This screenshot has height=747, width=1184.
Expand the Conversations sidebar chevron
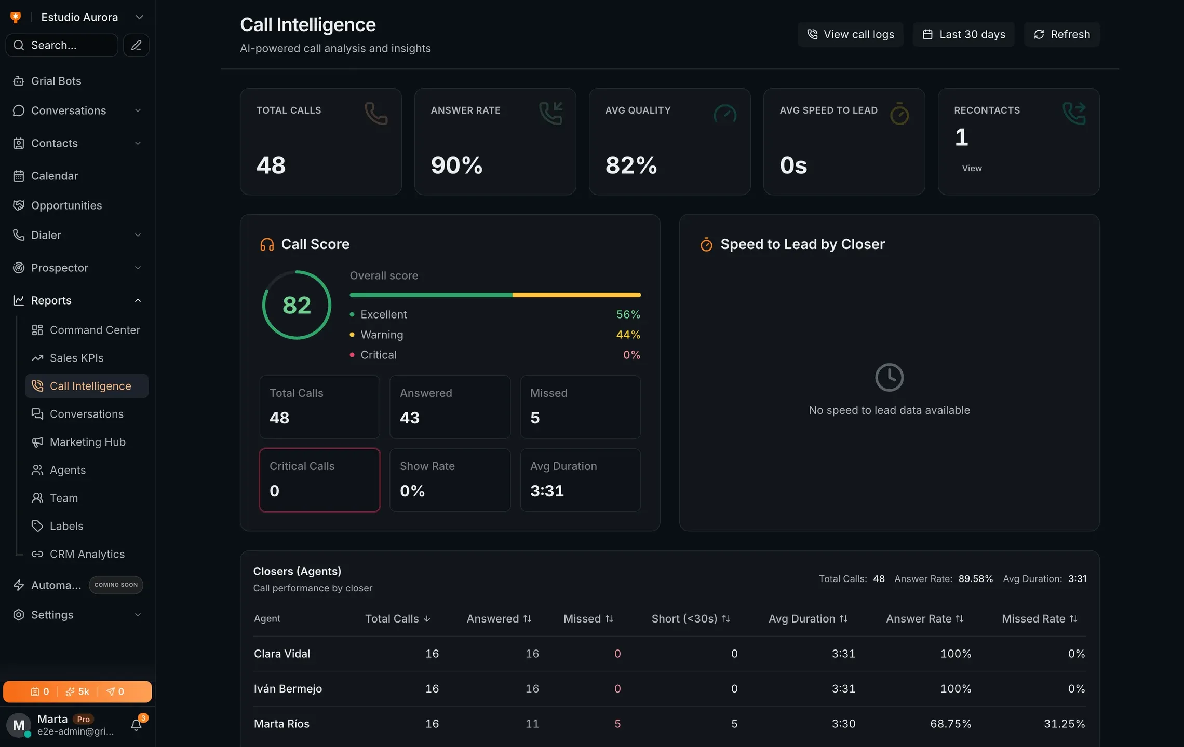[x=138, y=110]
